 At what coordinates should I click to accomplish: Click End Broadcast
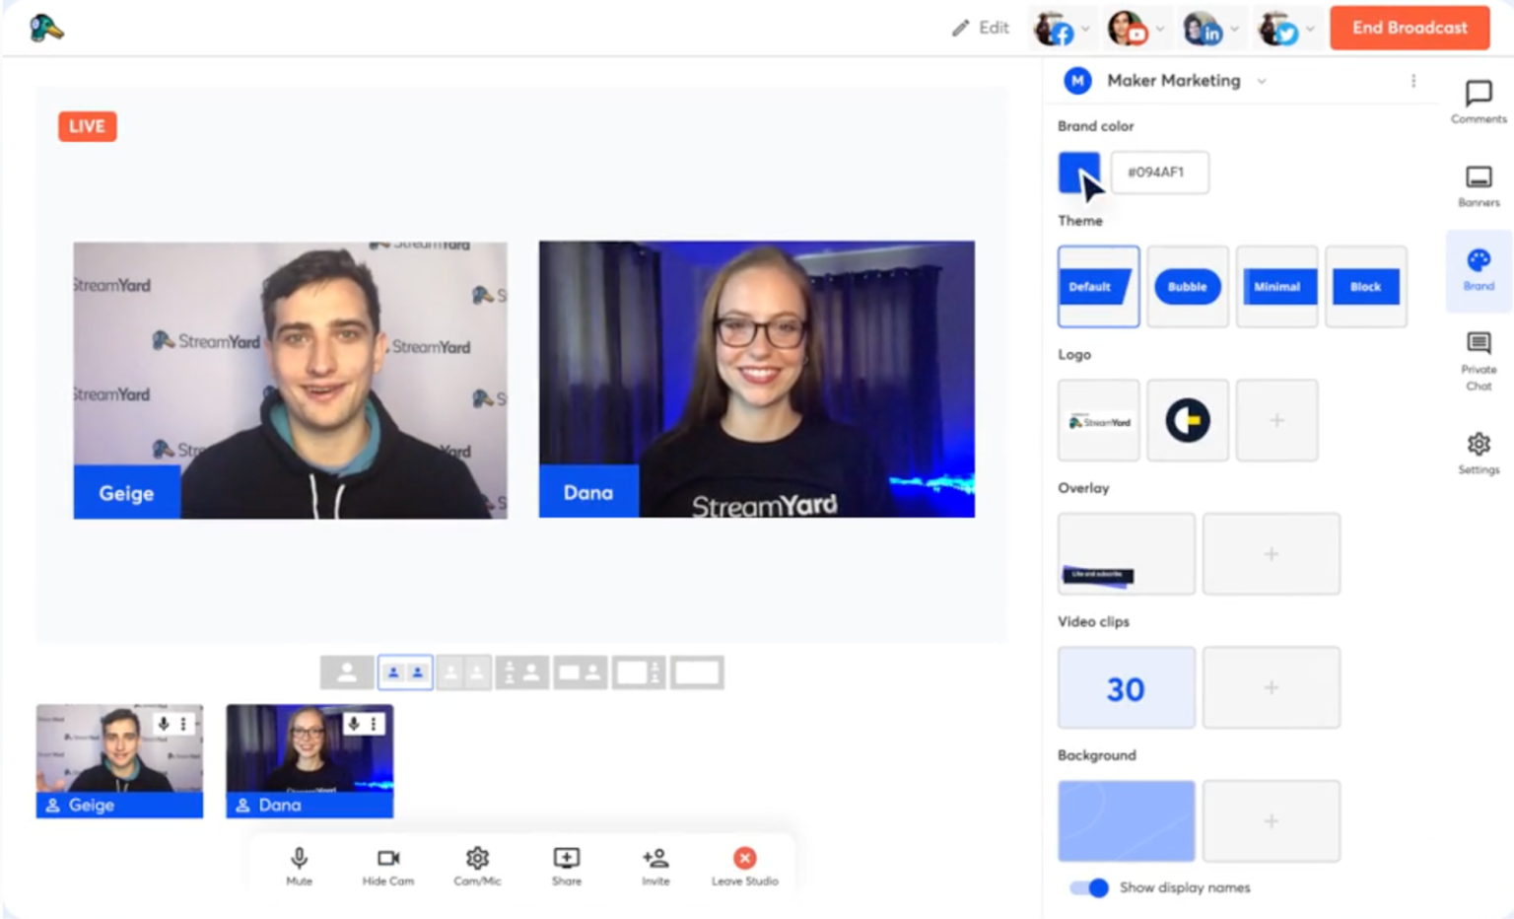[1409, 29]
